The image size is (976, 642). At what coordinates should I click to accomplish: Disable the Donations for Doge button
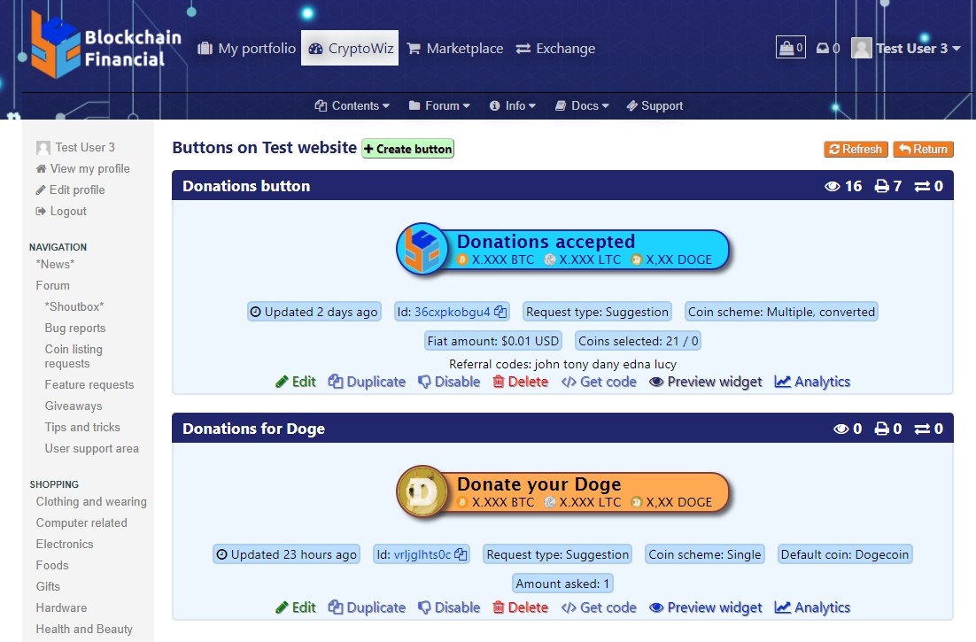449,607
